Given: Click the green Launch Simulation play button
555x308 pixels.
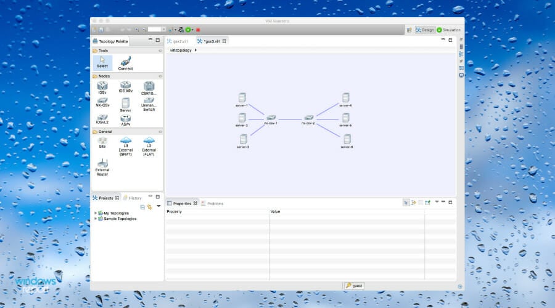Looking at the screenshot, I should (188, 30).
